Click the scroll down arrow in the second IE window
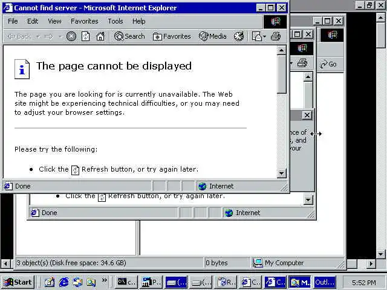Image resolution: width=387 pixels, height=290 pixels. point(308,200)
